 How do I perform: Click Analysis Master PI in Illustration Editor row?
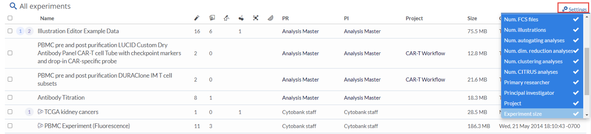(362, 31)
